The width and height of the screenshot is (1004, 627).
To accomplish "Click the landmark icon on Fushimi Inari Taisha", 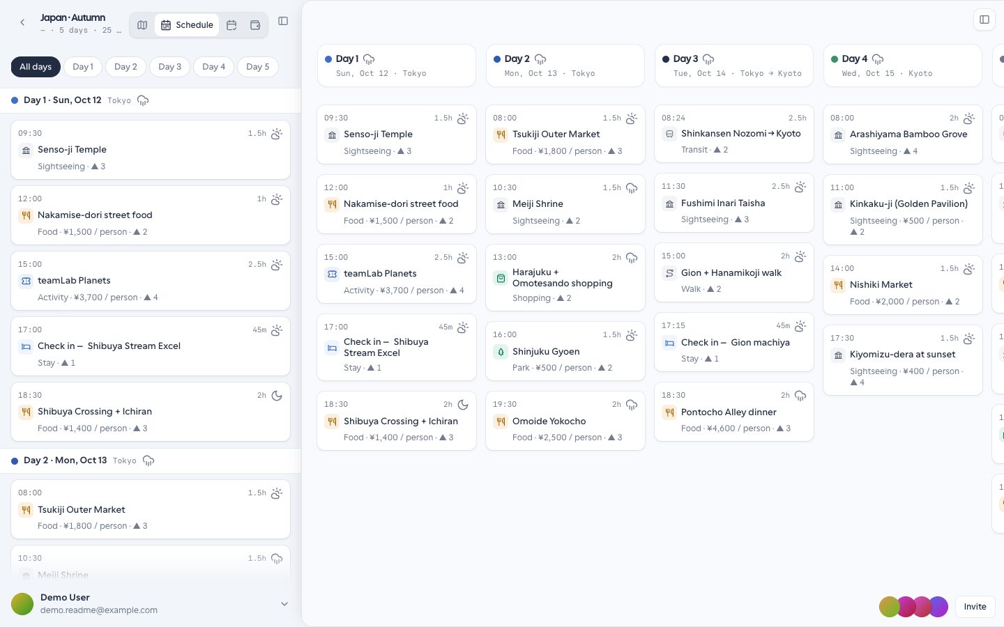I will tap(669, 203).
